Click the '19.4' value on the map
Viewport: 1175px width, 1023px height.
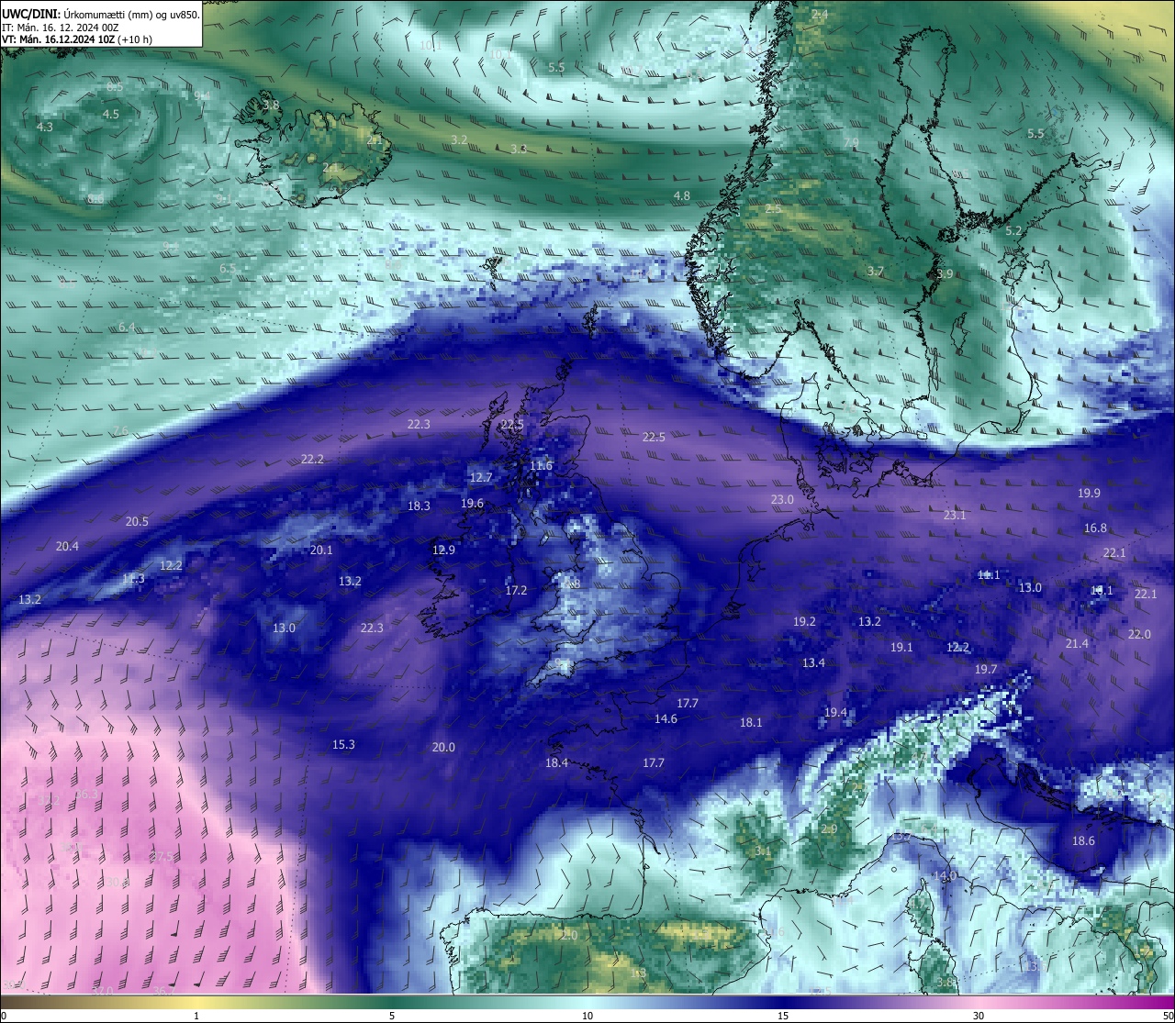tap(835, 712)
